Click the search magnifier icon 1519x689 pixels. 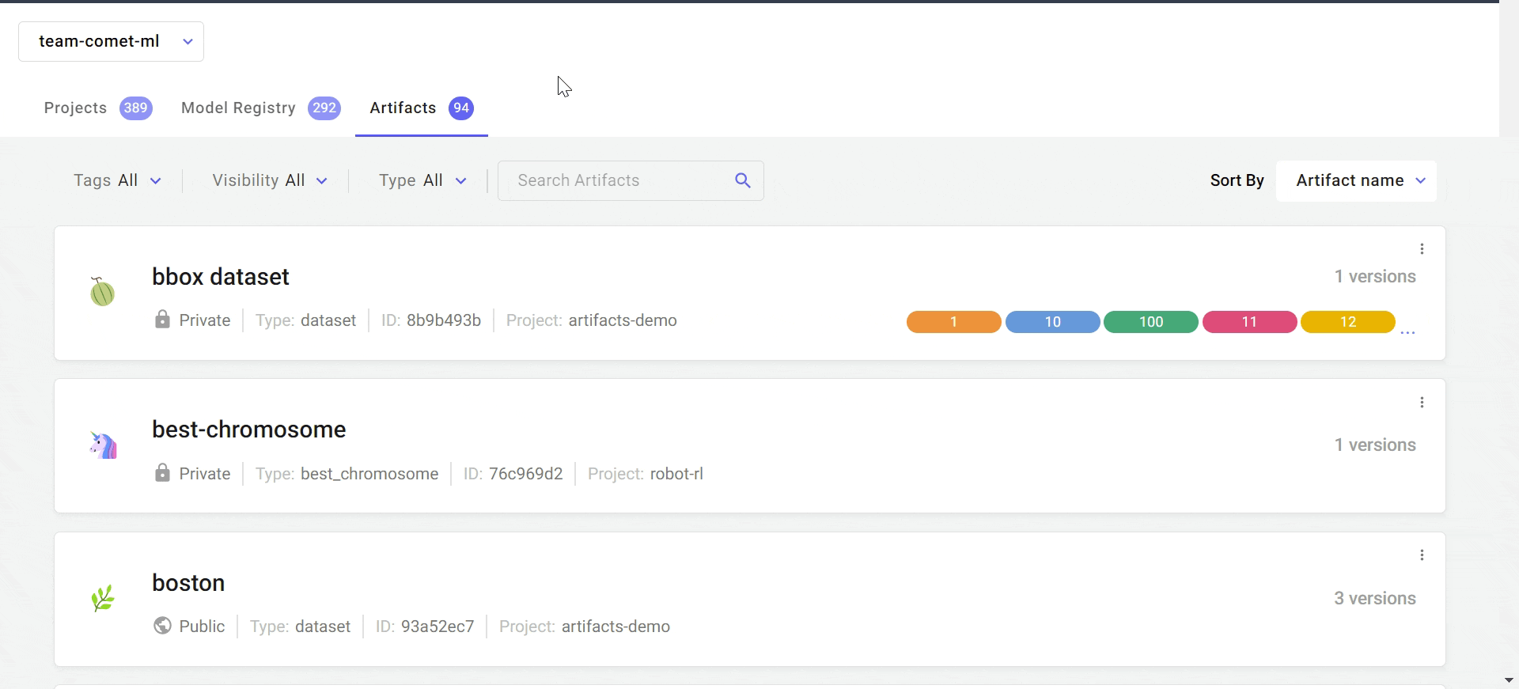coord(742,180)
